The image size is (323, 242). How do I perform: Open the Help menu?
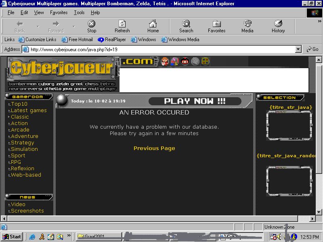click(x=95, y=13)
